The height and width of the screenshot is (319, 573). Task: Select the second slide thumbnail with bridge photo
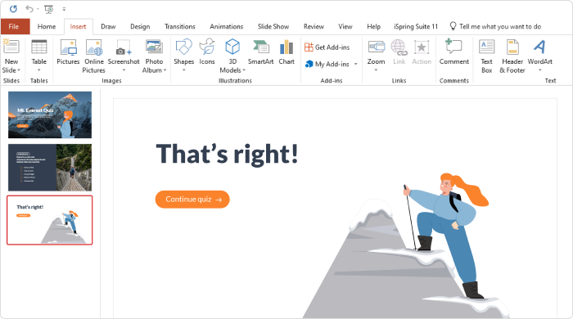50,168
